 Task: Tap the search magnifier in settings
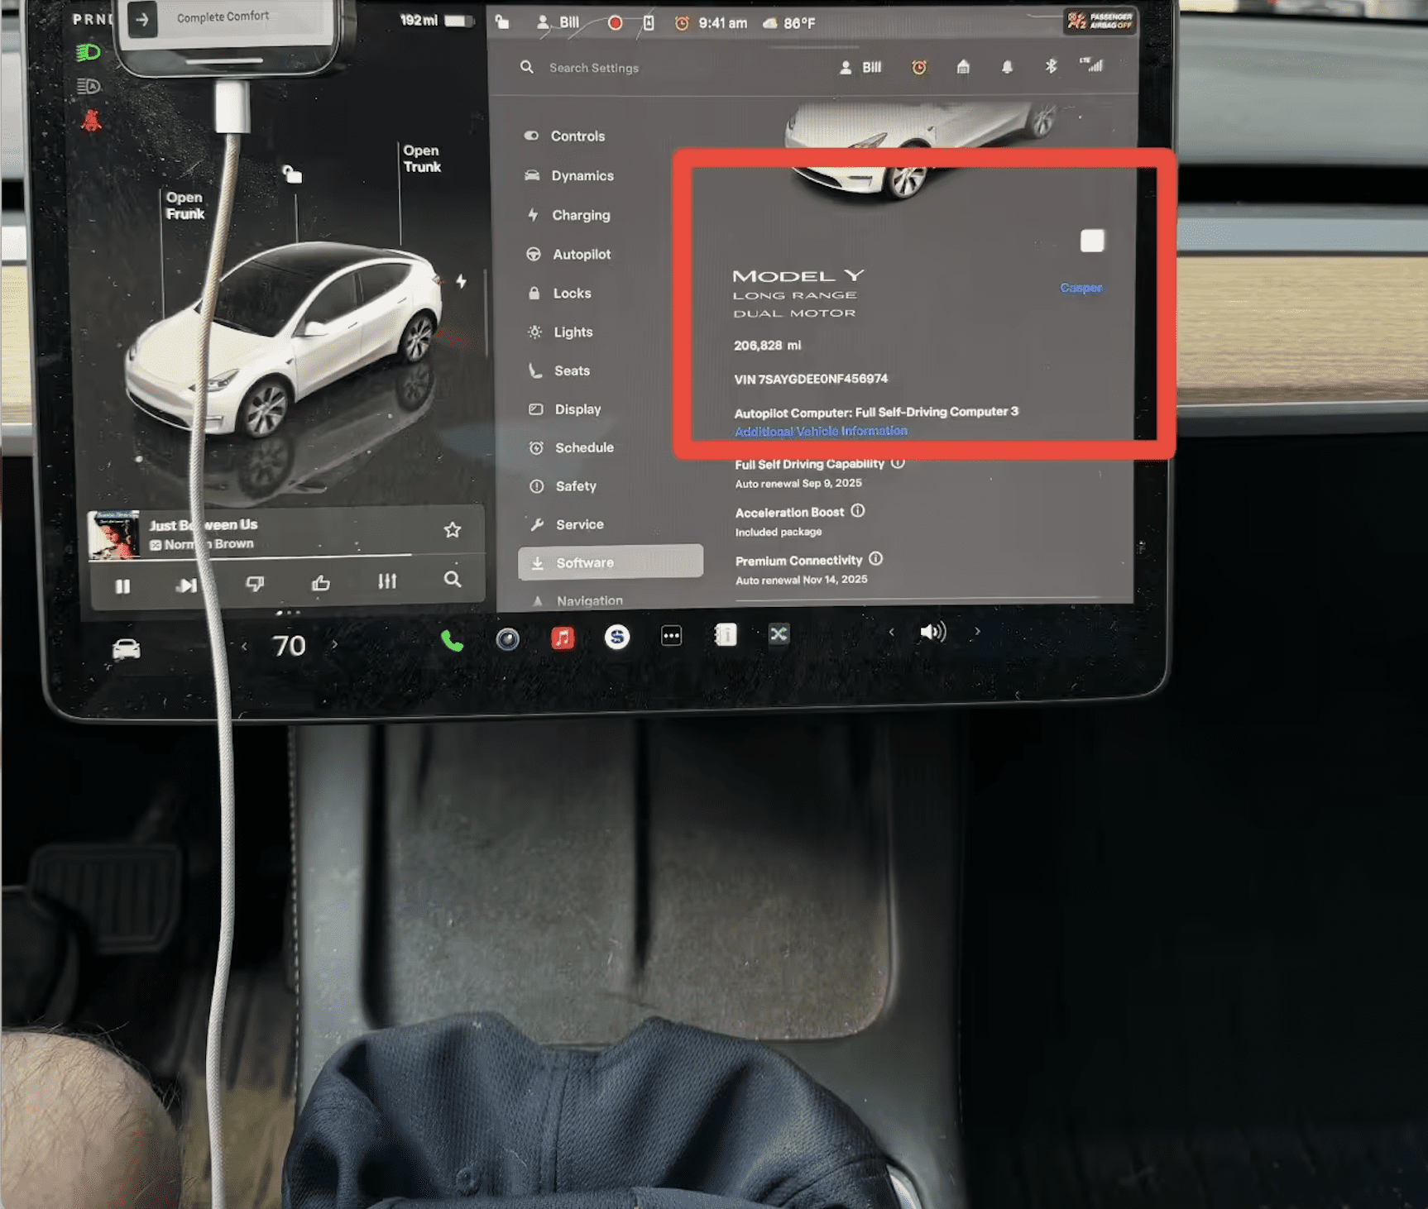527,67
